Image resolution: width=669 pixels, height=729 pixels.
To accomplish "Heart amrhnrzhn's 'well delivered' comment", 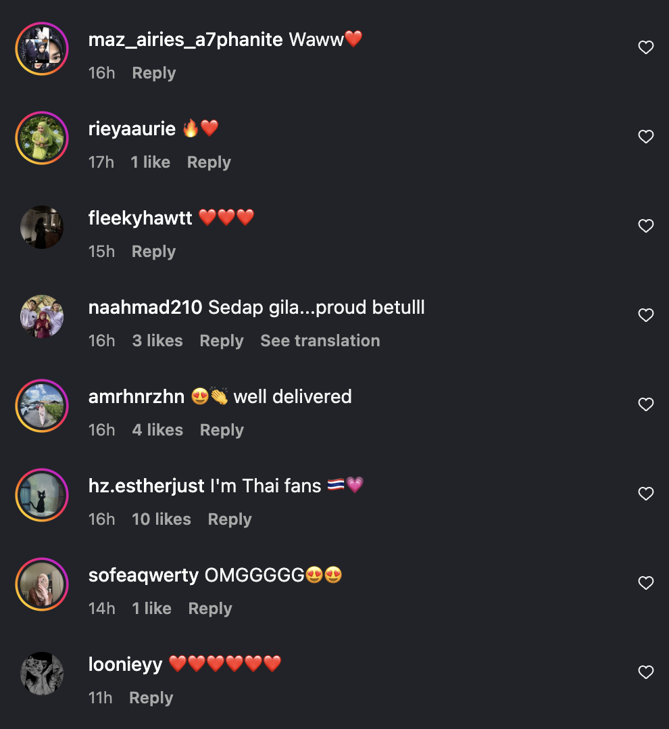I will 646,404.
